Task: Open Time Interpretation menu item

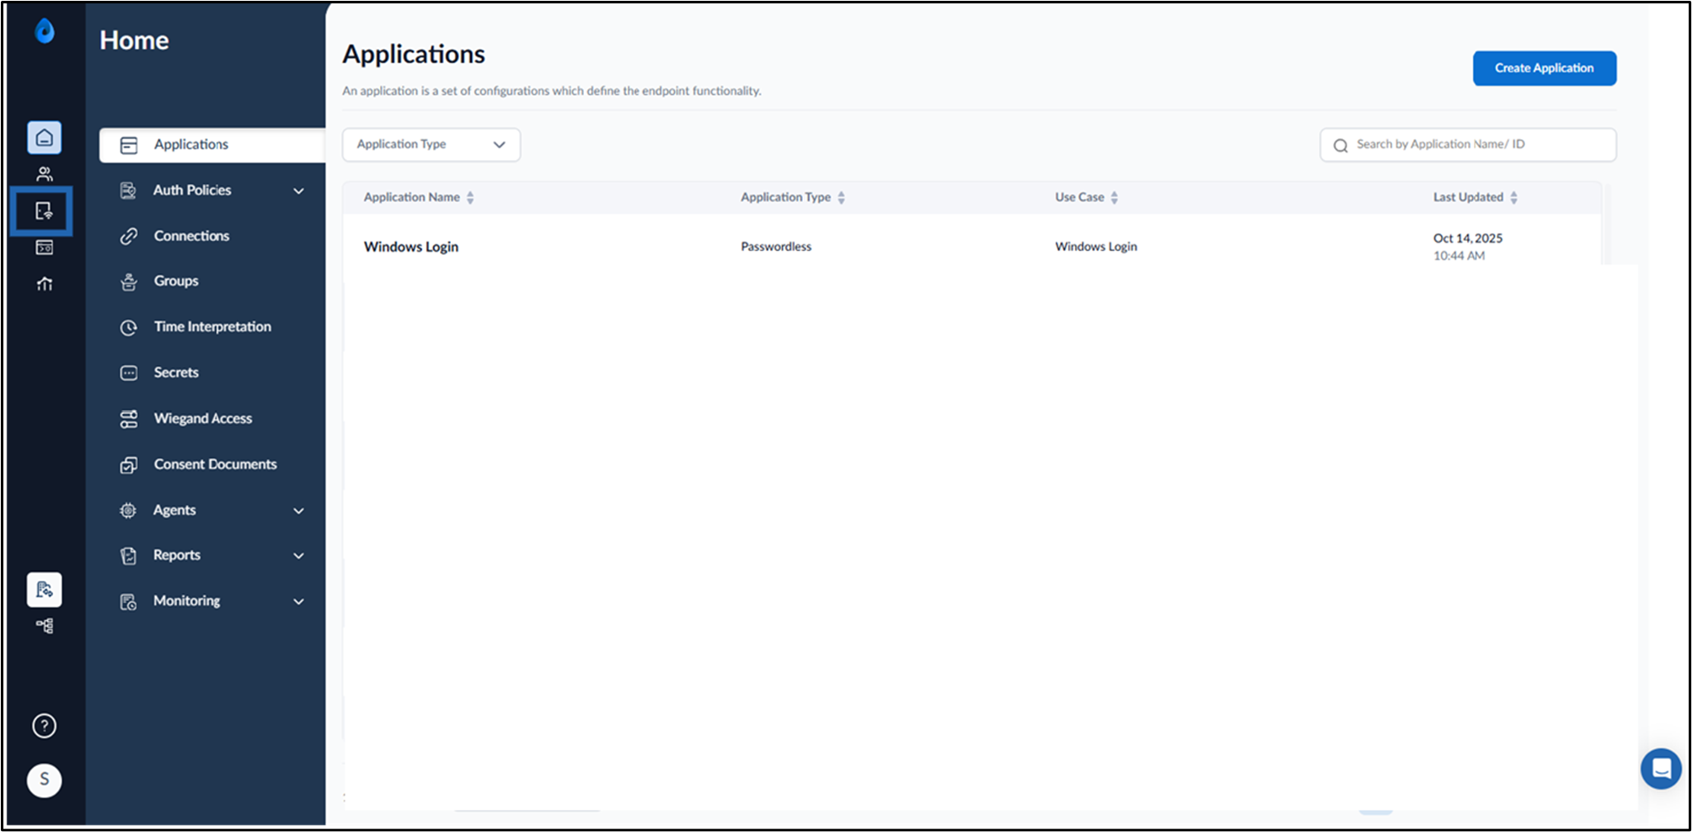Action: [212, 327]
